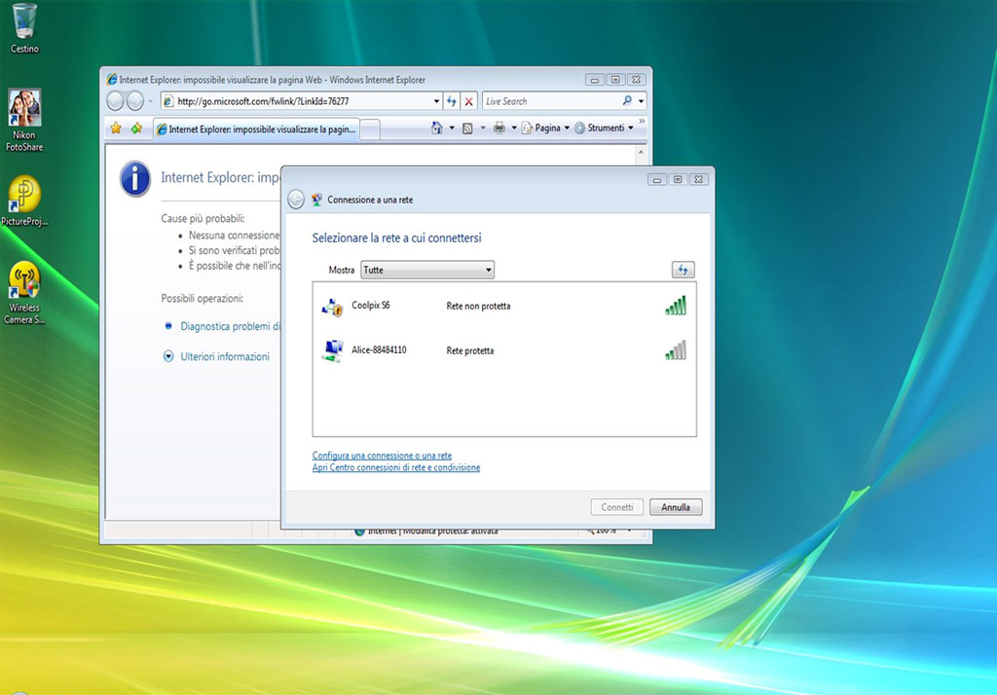Go forward in Internet Explorer
The width and height of the screenshot is (997, 695).
(x=134, y=101)
